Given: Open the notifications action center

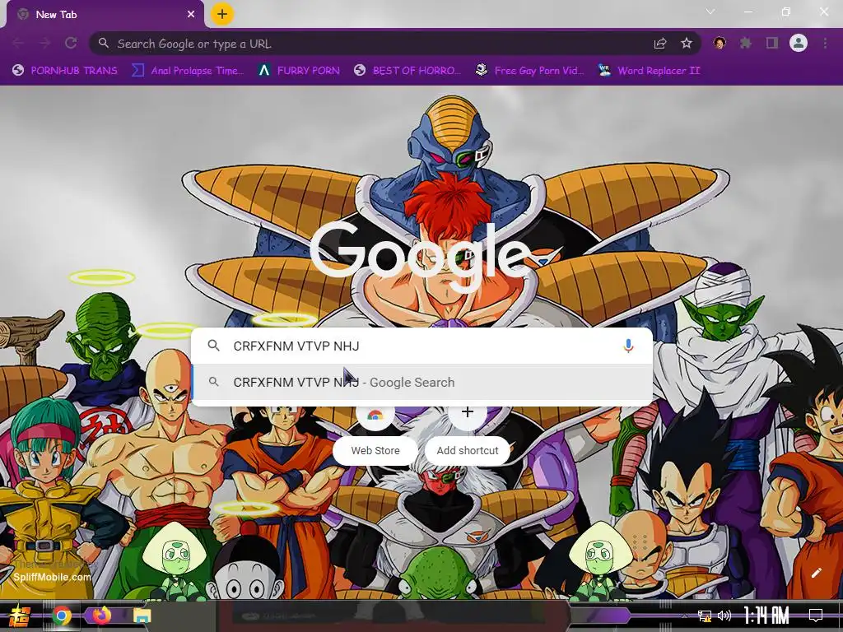Looking at the screenshot, I should (x=816, y=616).
